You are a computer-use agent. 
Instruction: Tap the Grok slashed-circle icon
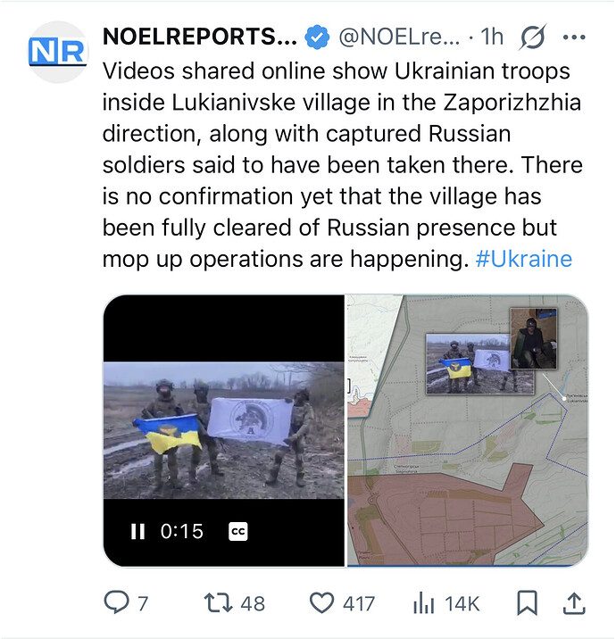[x=533, y=37]
